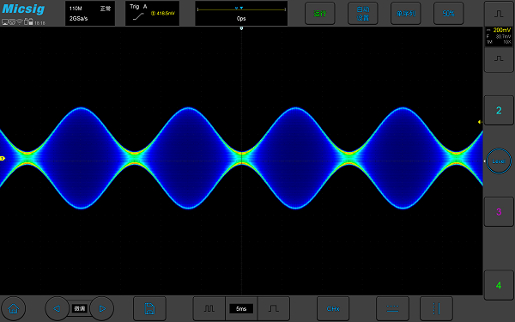
Task: Click the 0ps horizontal position bar
Action: 241,14
